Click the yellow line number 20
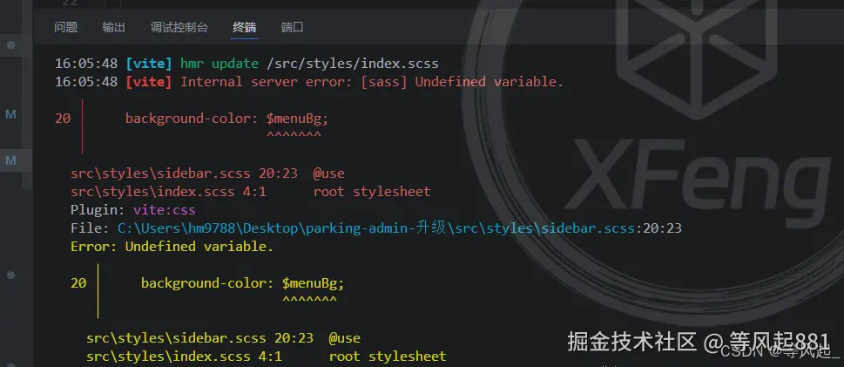 pyautogui.click(x=78, y=283)
